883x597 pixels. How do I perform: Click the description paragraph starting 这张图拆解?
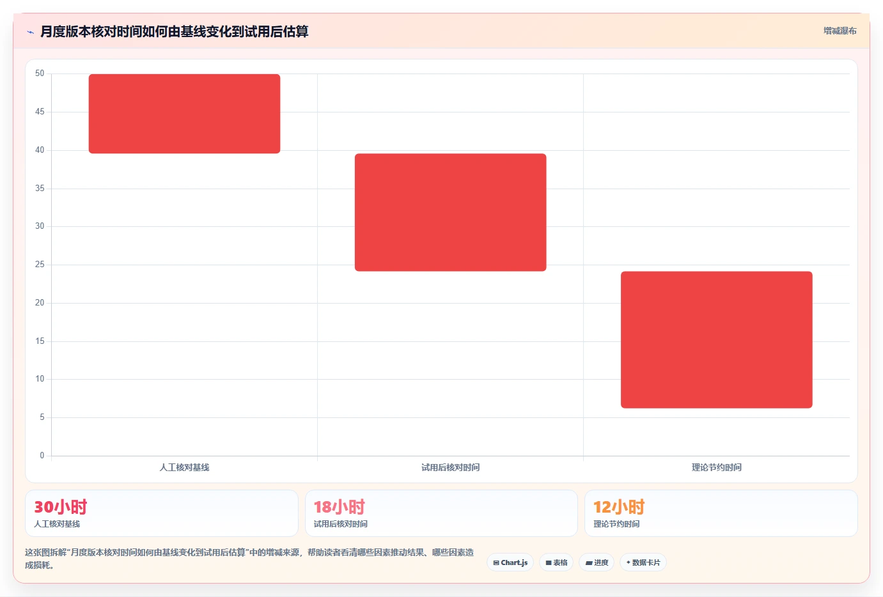tap(249, 559)
